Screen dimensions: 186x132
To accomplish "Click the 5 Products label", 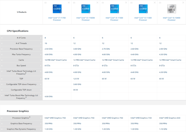I will 22,12.
